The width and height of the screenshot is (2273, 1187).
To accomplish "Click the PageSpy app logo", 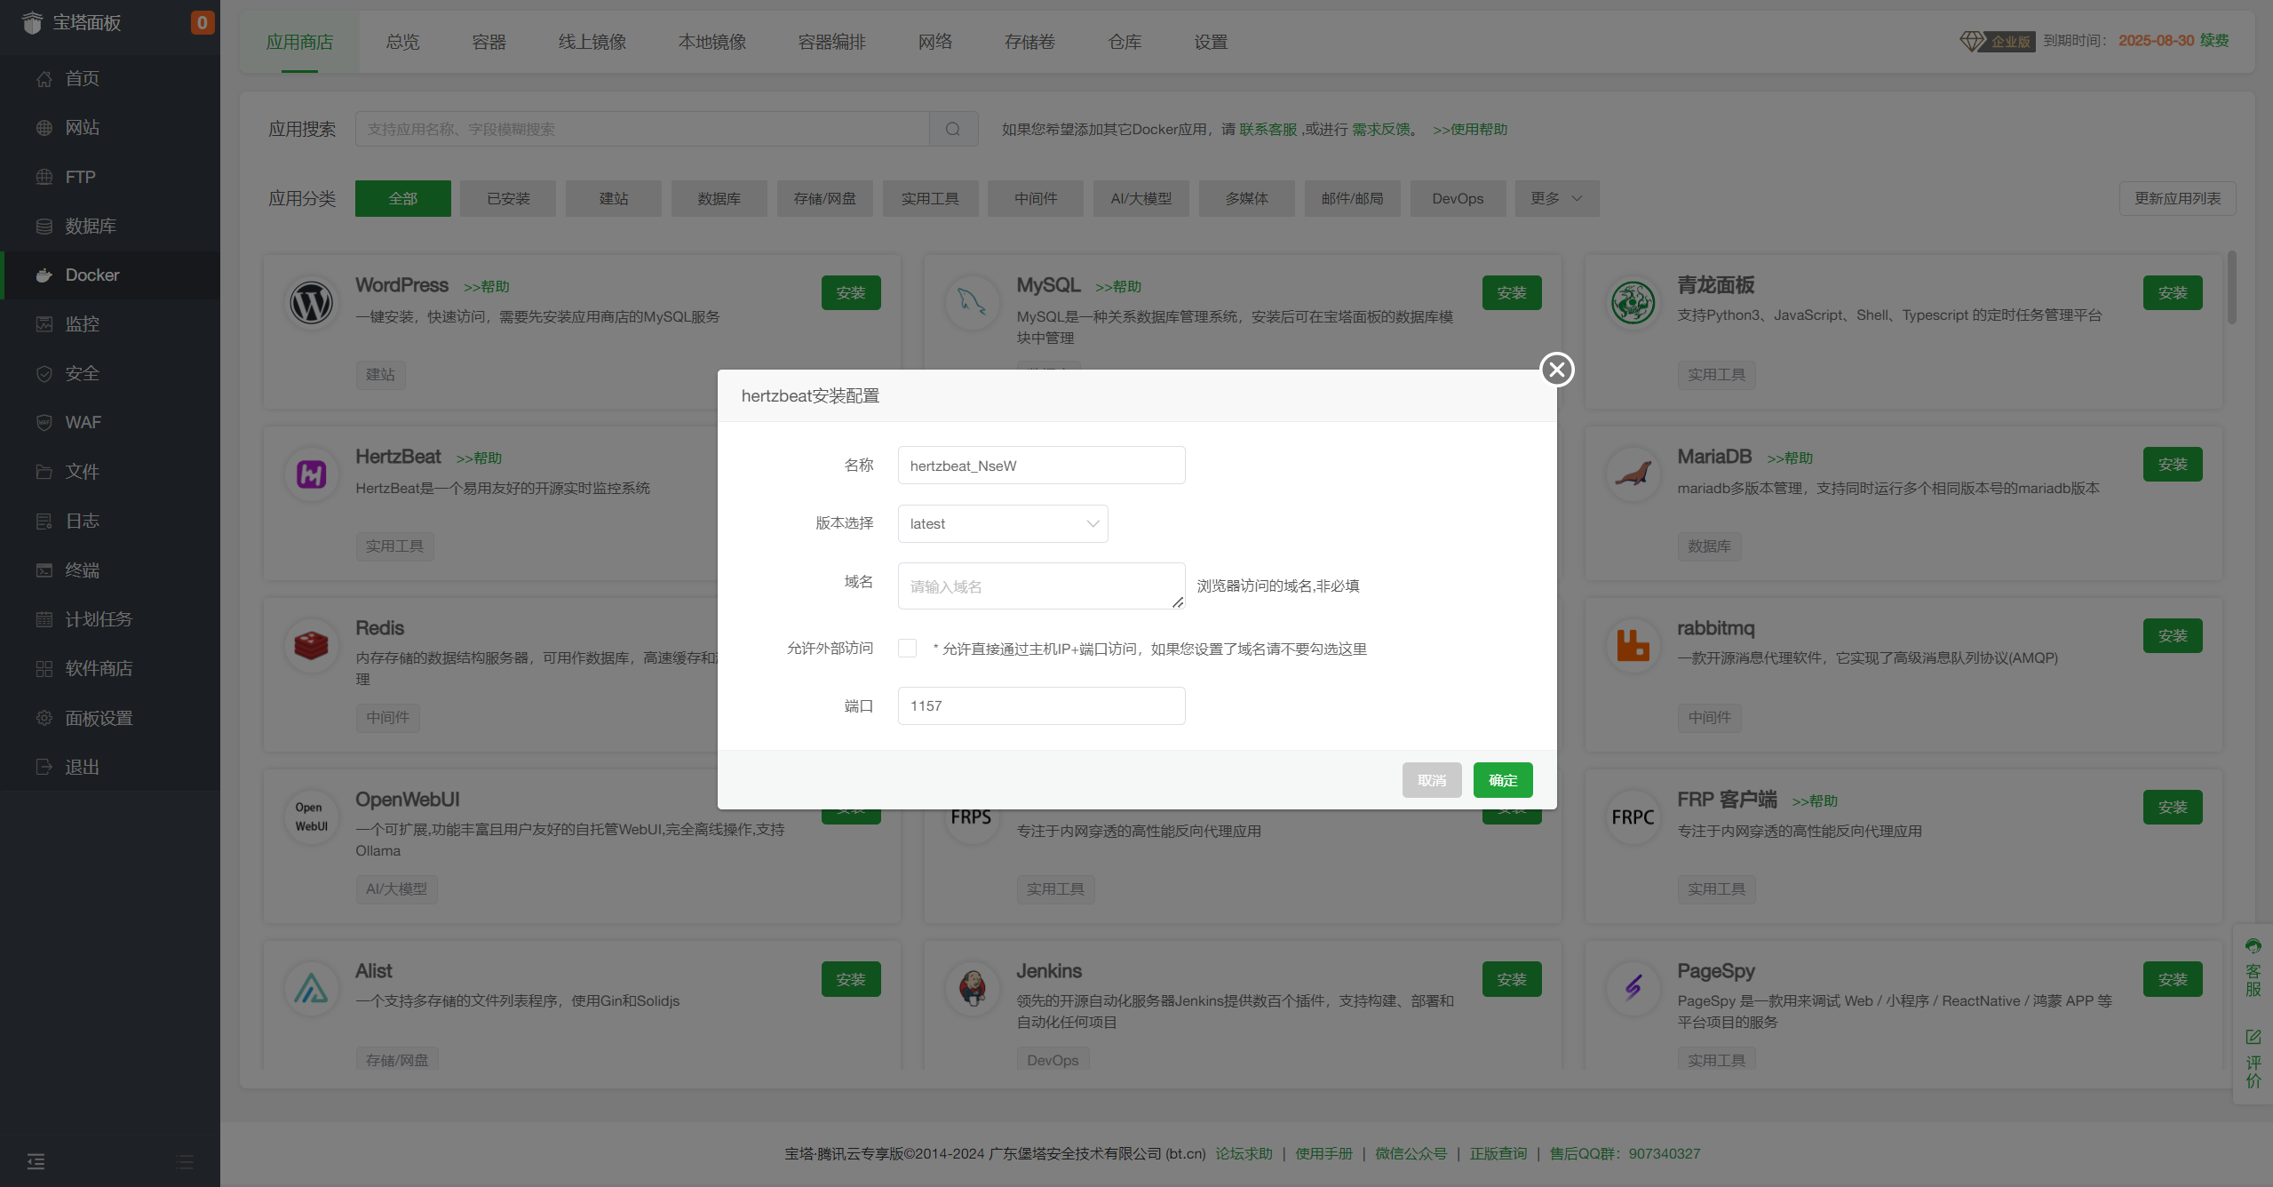I will coord(1633,989).
